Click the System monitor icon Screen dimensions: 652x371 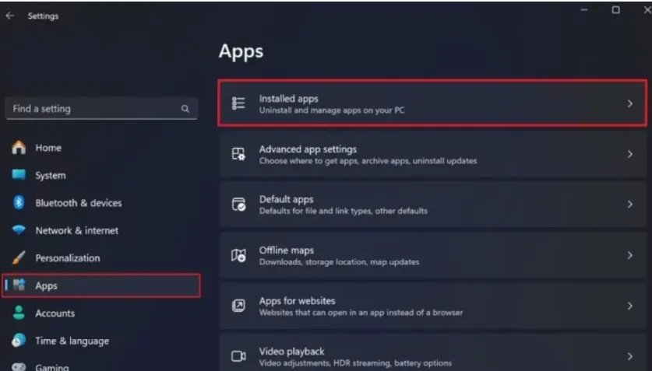(19, 175)
